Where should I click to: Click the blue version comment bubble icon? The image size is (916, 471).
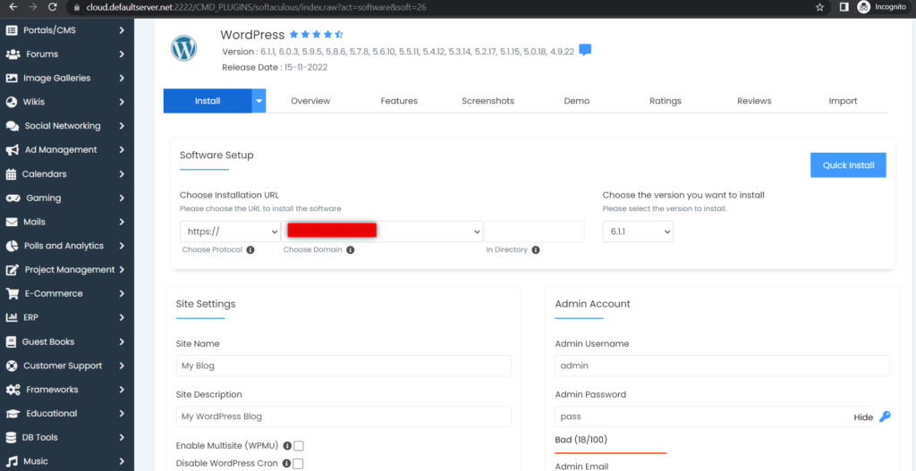click(585, 50)
